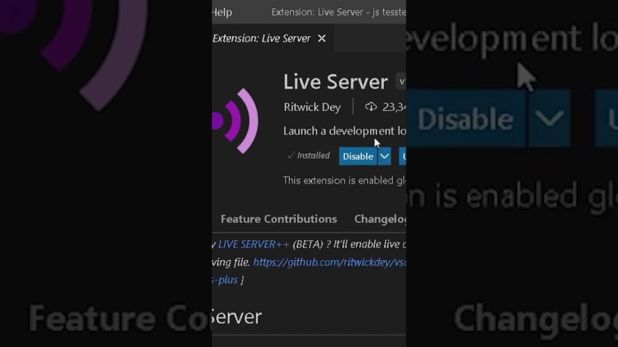The width and height of the screenshot is (618, 347).
Task: Open the Help menu
Action: pyautogui.click(x=222, y=12)
